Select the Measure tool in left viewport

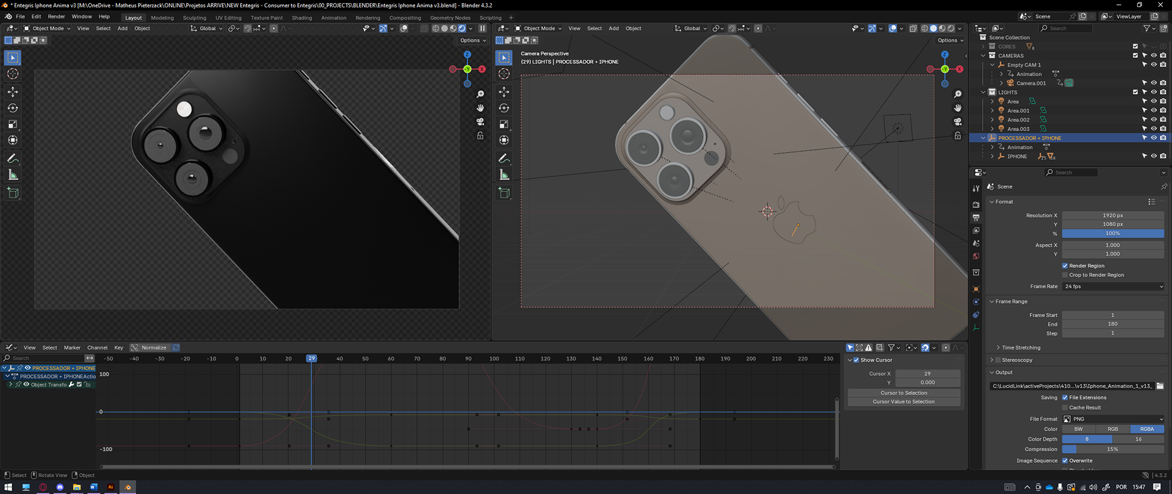(13, 175)
